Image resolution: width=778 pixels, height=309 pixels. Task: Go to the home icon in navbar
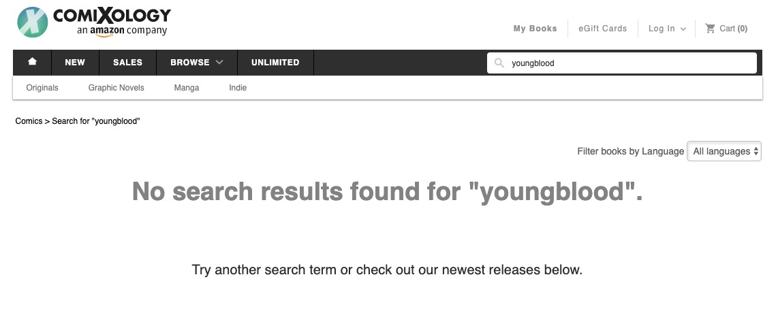[32, 62]
